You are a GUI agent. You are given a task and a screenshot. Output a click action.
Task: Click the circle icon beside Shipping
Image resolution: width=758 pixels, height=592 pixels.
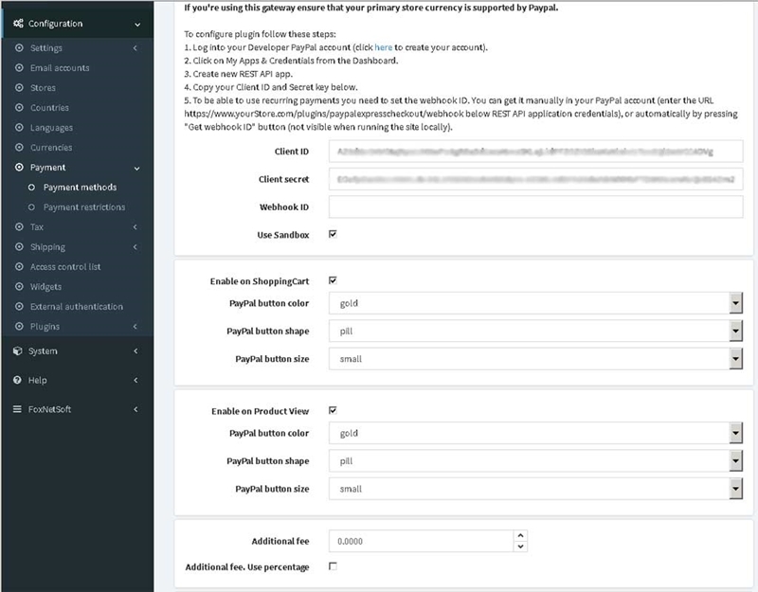[x=19, y=246]
